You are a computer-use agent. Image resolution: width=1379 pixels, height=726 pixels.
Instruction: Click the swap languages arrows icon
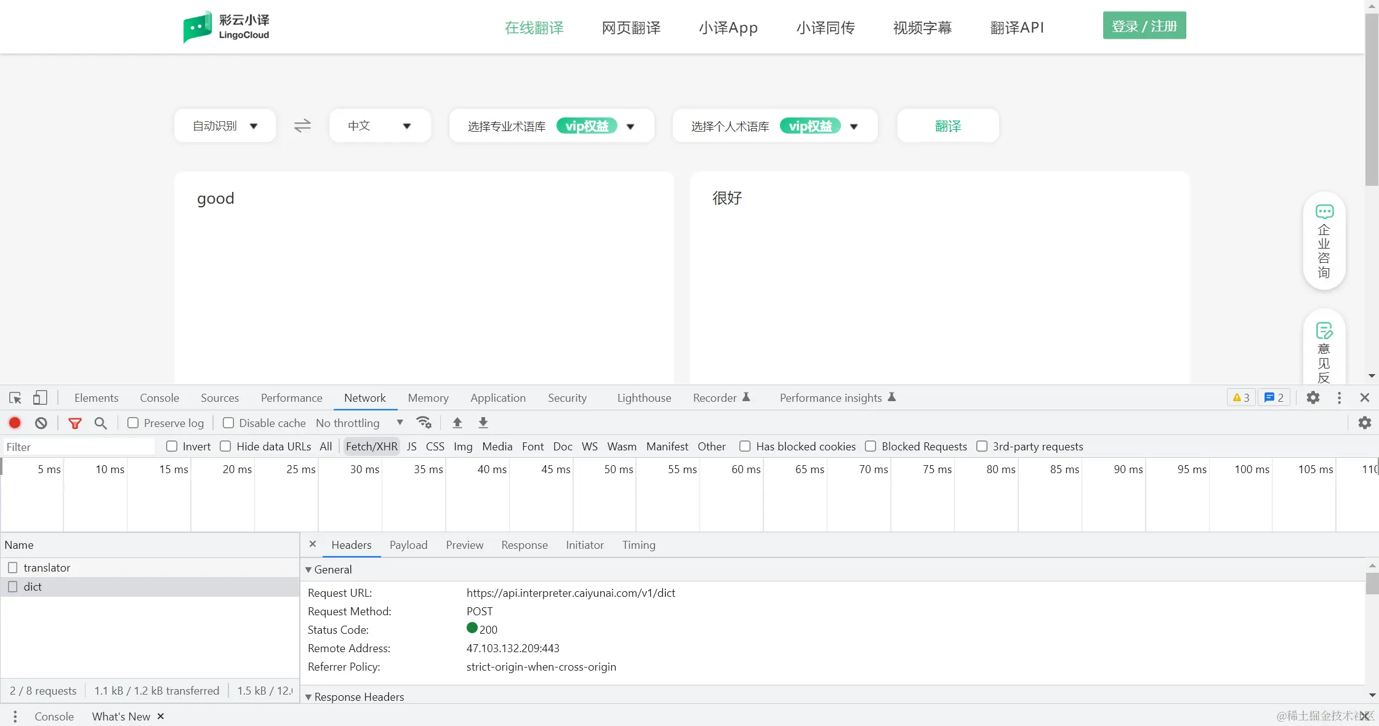click(302, 126)
